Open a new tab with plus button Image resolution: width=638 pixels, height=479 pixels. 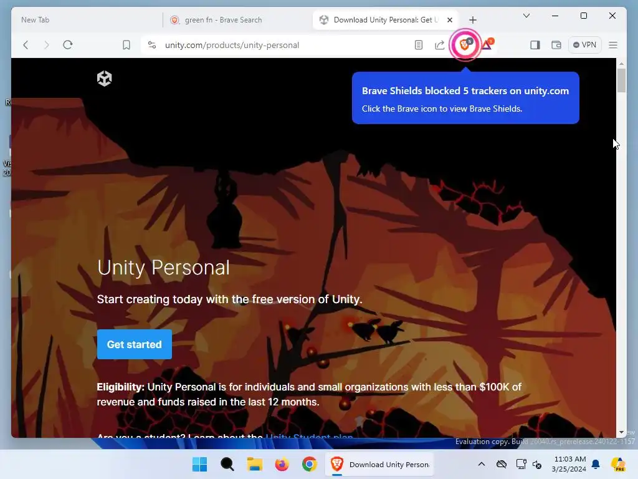pos(473,20)
